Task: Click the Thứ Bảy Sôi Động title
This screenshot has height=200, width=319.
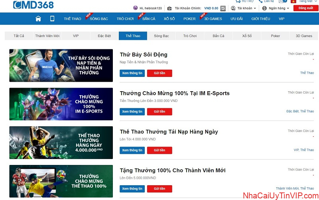Action: pos(144,55)
